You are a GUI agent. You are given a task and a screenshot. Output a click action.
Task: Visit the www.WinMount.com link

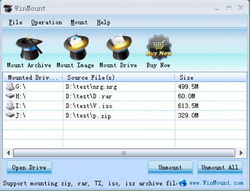216,183
